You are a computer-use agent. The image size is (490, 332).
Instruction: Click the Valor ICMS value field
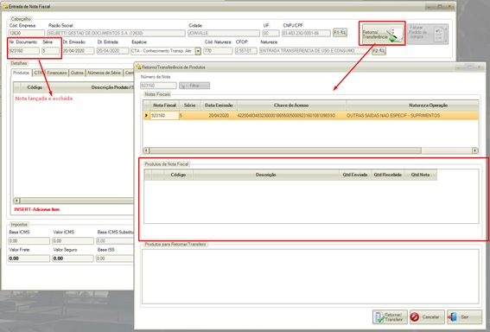coord(73,240)
